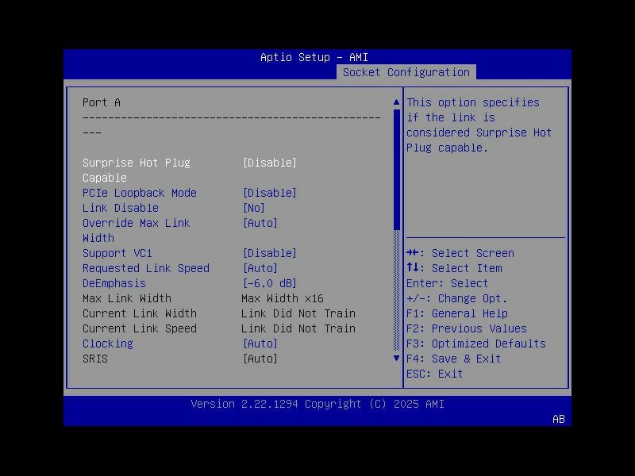Click the scrollbar up arrow
The width and height of the screenshot is (635, 476).
coord(396,102)
